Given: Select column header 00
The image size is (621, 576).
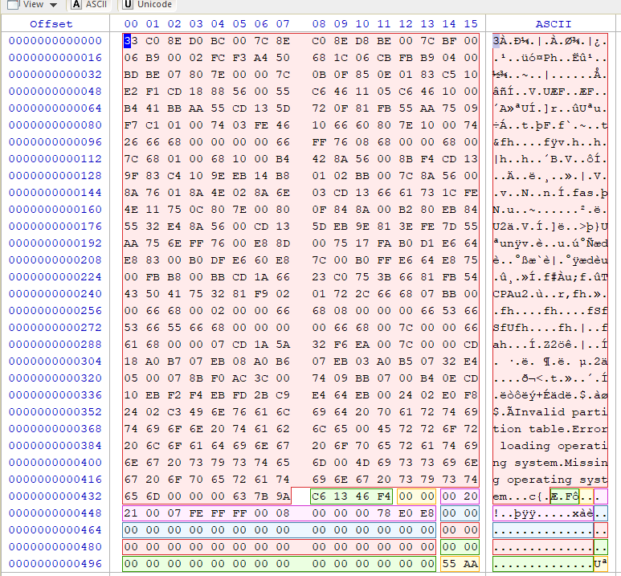Looking at the screenshot, I should point(131,24).
